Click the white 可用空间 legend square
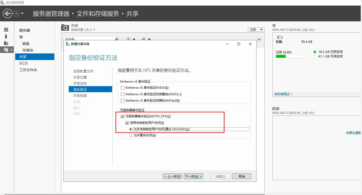Image resolution: width=362 pixels, height=195 pixels. (315, 56)
